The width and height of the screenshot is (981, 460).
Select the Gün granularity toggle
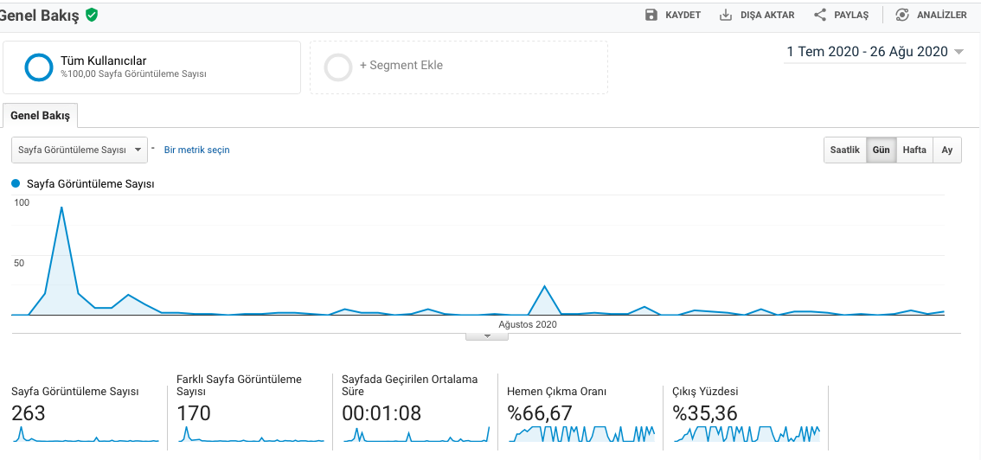click(x=881, y=150)
